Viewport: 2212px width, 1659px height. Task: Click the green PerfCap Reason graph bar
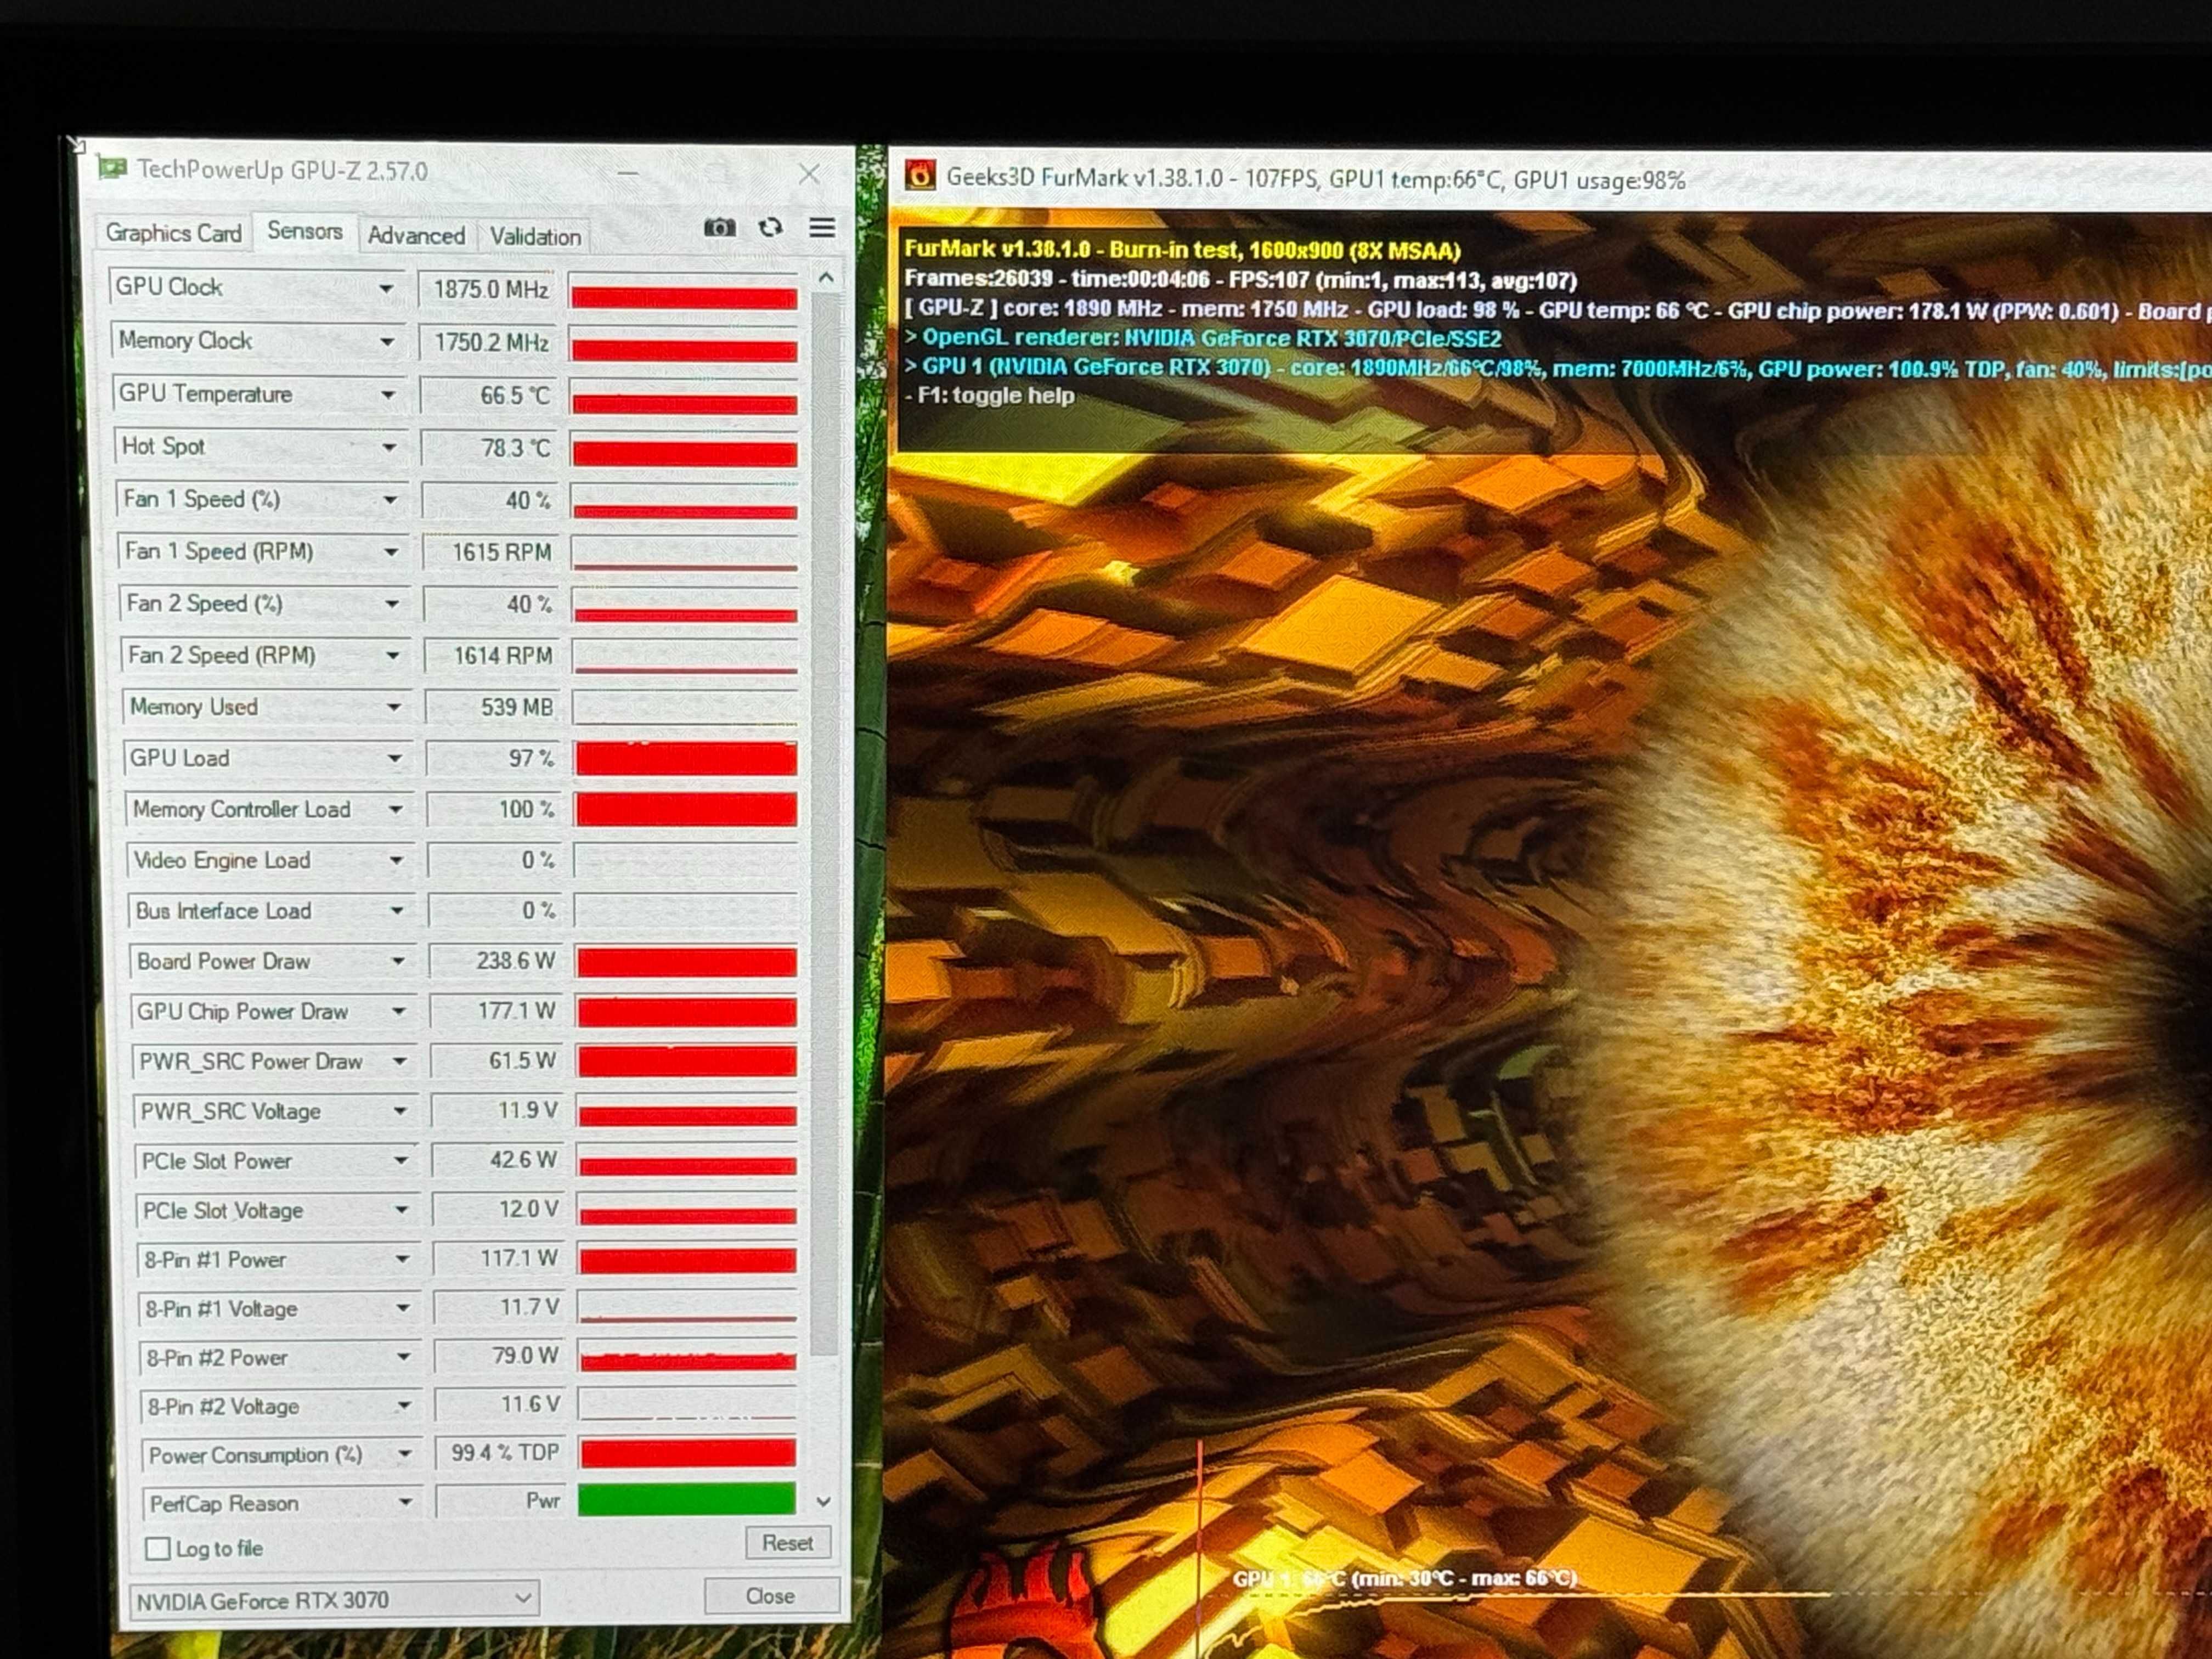(687, 1500)
